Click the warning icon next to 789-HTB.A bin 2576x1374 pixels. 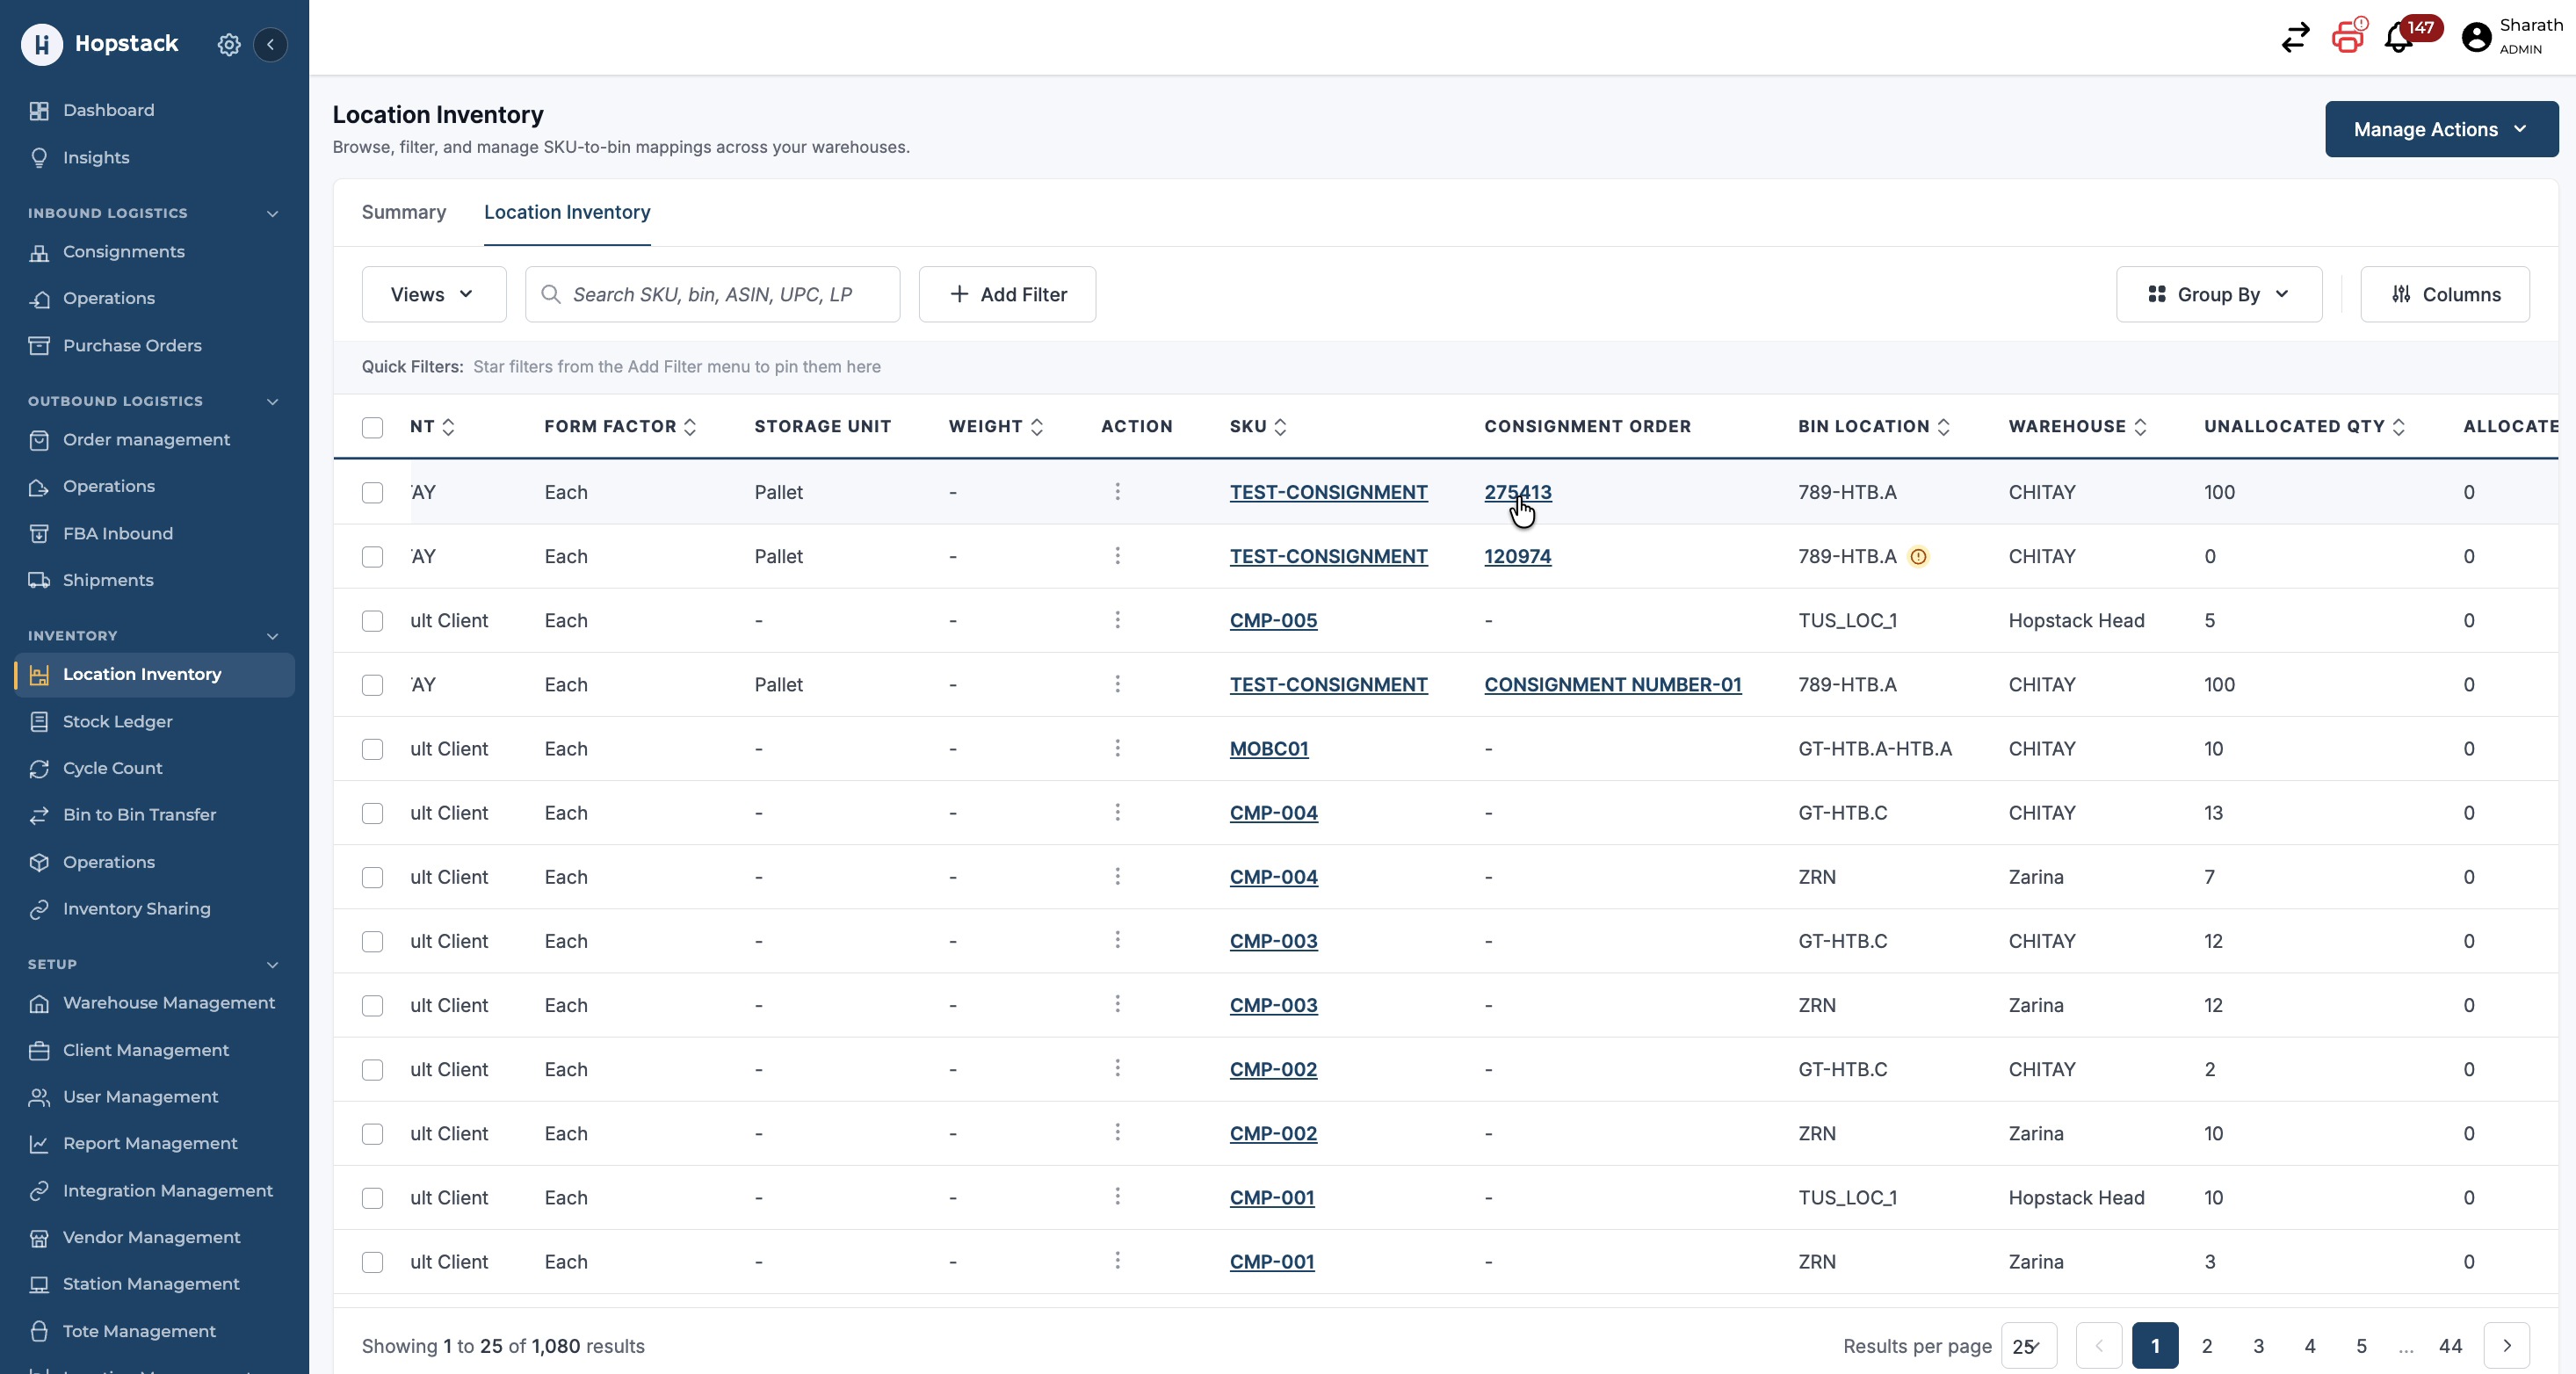click(1918, 557)
